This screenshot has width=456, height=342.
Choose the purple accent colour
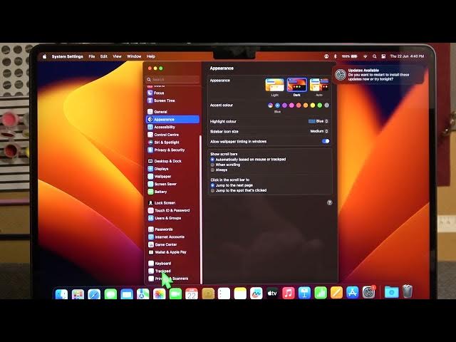click(x=284, y=105)
